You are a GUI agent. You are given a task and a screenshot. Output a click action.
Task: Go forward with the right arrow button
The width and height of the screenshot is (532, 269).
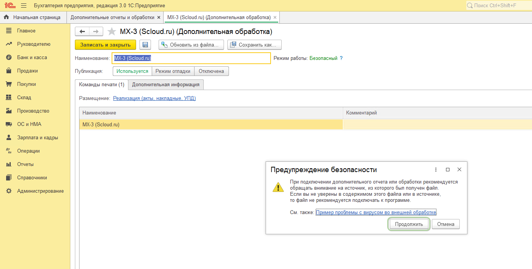pyautogui.click(x=96, y=32)
